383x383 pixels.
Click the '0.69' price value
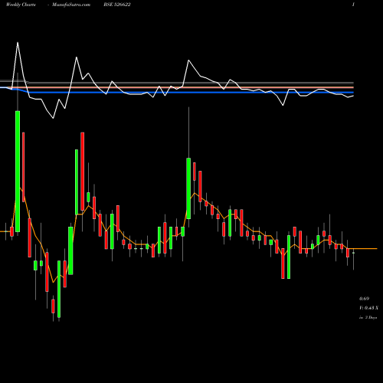(364, 299)
